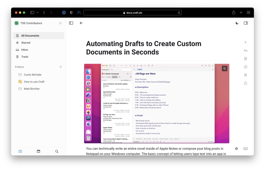Open the page style icon under Aa
This screenshot has height=170, width=265.
[246, 59]
